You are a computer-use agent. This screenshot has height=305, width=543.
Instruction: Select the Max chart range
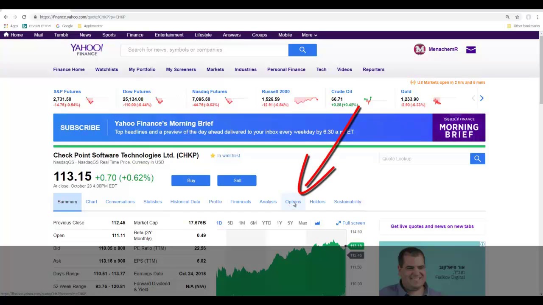[302, 223]
